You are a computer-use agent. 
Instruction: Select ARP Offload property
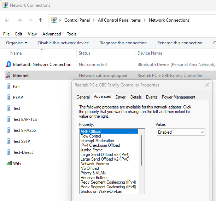109,132
